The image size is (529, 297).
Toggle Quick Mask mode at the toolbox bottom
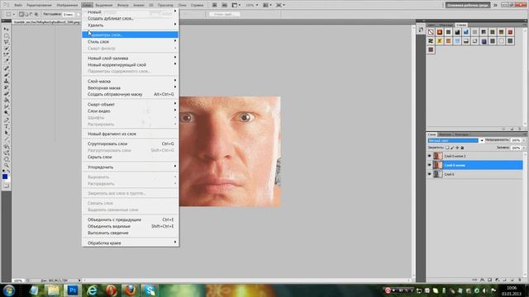point(6,186)
